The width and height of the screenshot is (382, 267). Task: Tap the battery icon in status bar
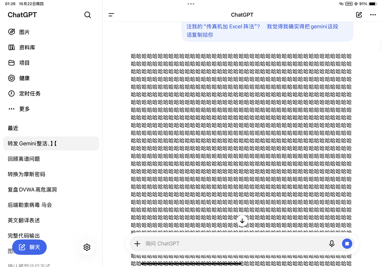[x=373, y=4]
